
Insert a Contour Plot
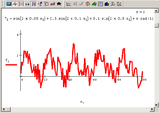coord(100,4)
